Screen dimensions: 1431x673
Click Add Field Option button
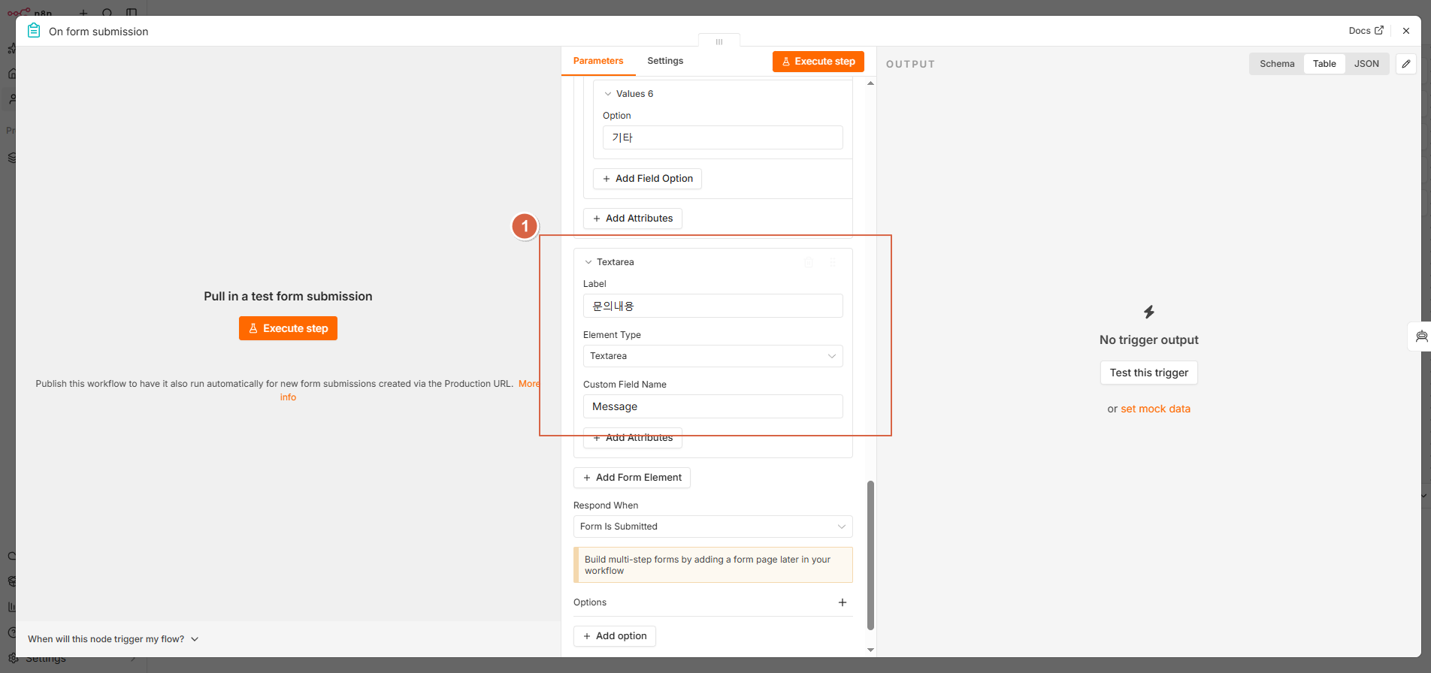[647, 179]
